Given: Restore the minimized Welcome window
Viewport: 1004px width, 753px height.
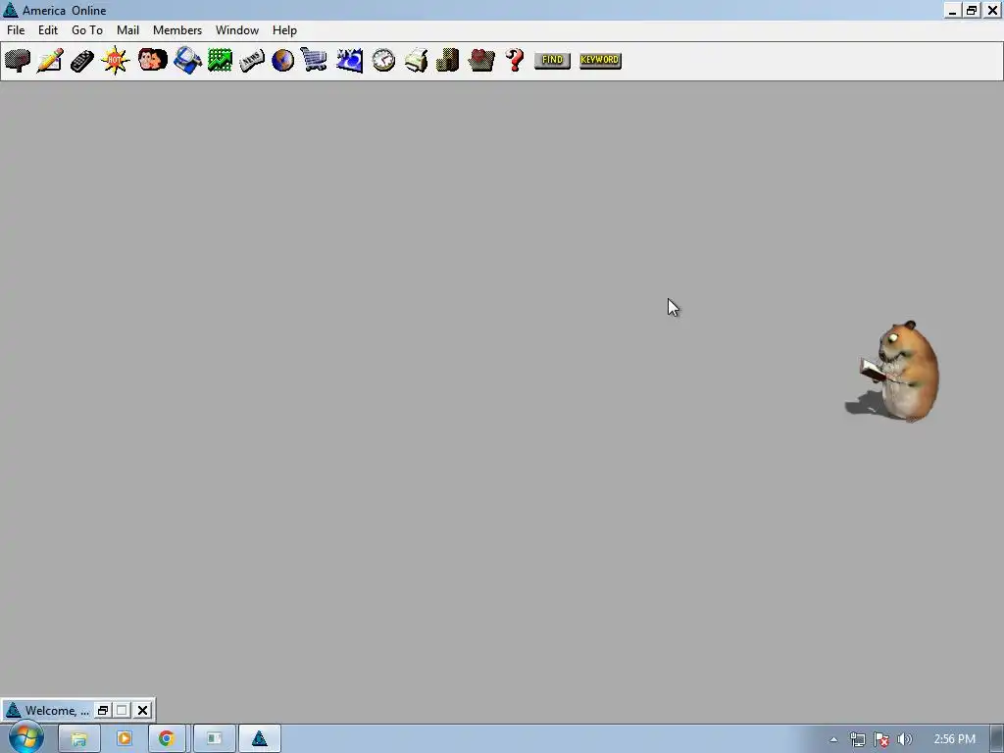Looking at the screenshot, I should [x=102, y=710].
